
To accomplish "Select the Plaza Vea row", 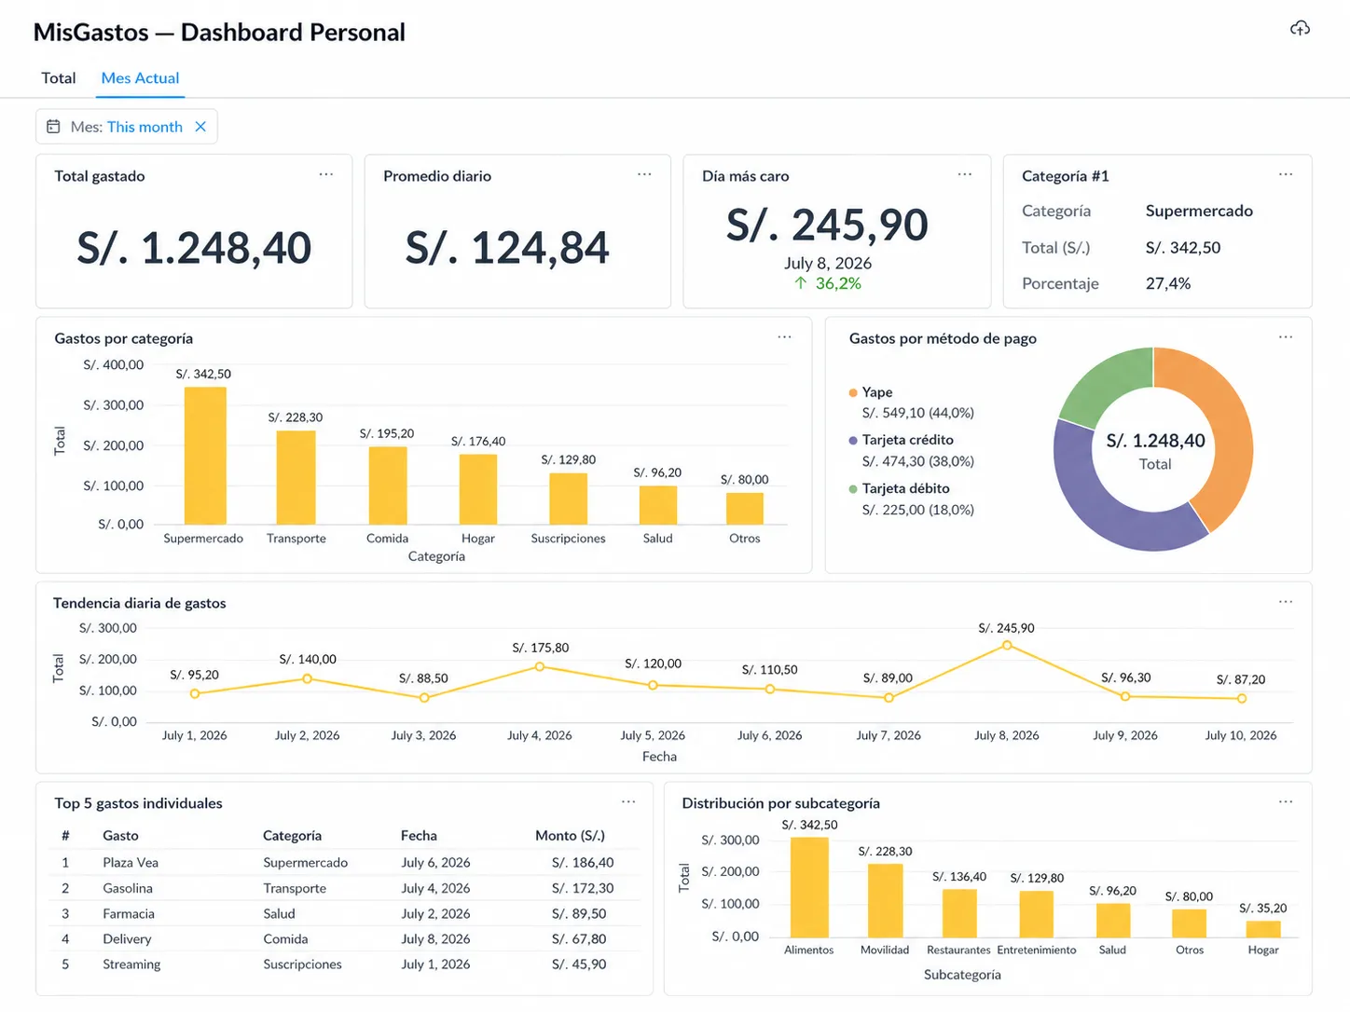I will click(x=345, y=863).
